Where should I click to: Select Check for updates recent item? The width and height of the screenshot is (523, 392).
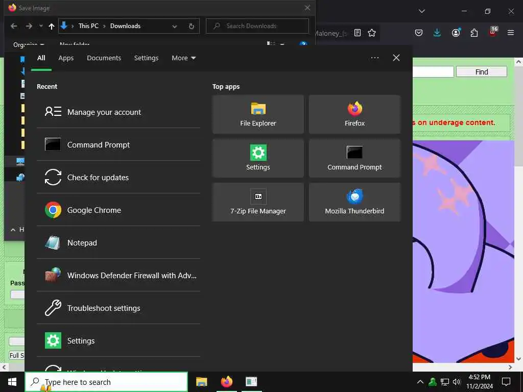118,177
